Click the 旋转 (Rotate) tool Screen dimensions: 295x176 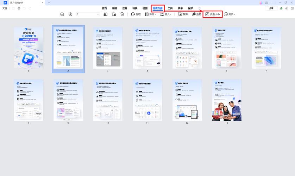click(196, 14)
